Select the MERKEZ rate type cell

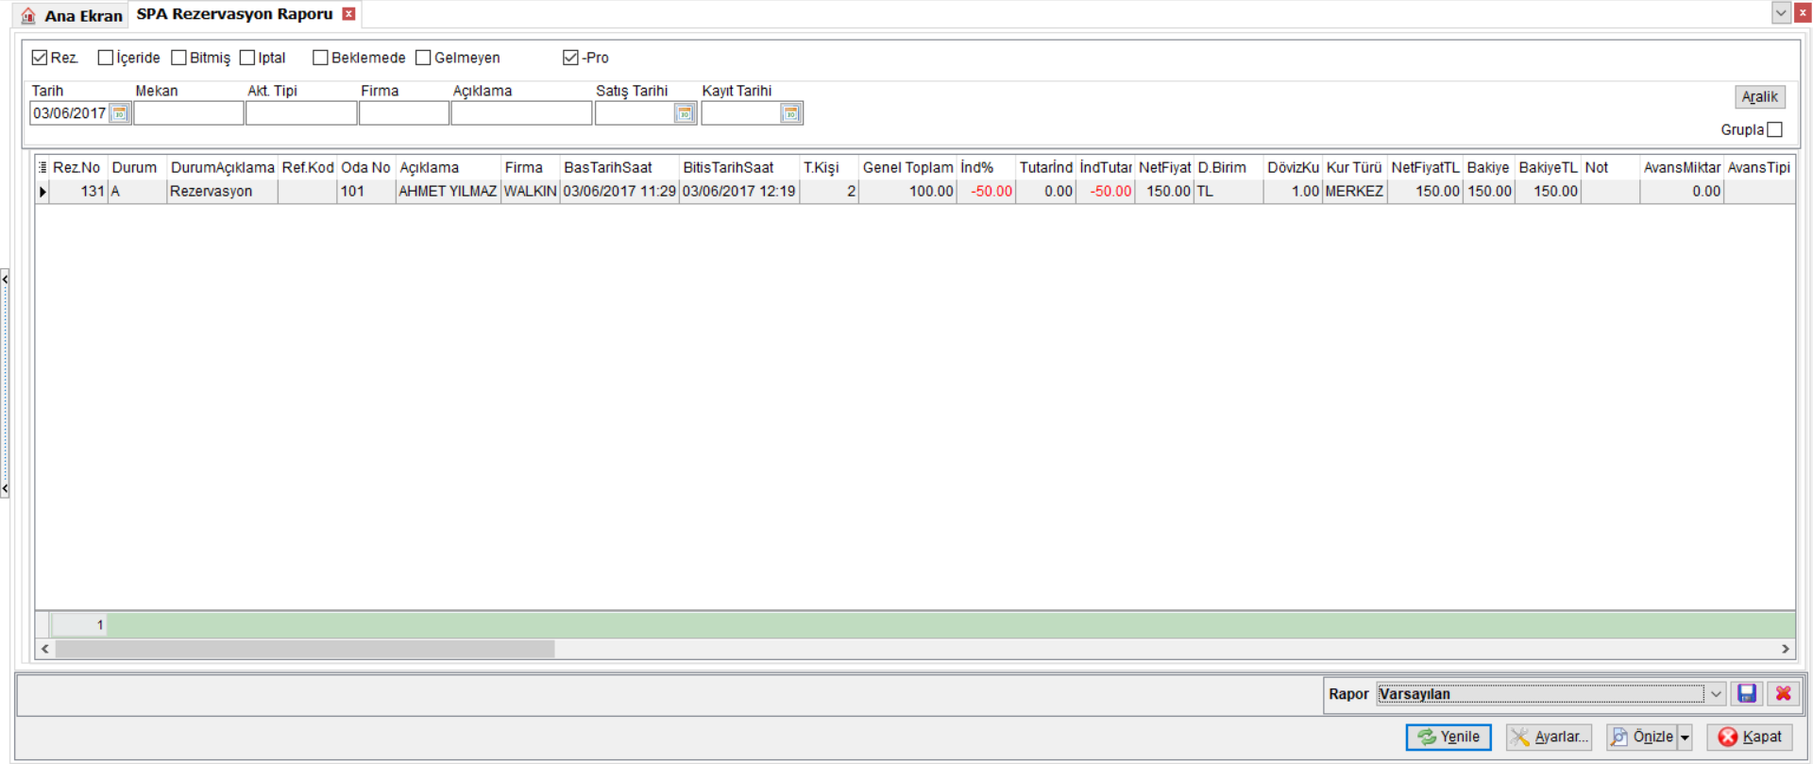pyautogui.click(x=1354, y=192)
